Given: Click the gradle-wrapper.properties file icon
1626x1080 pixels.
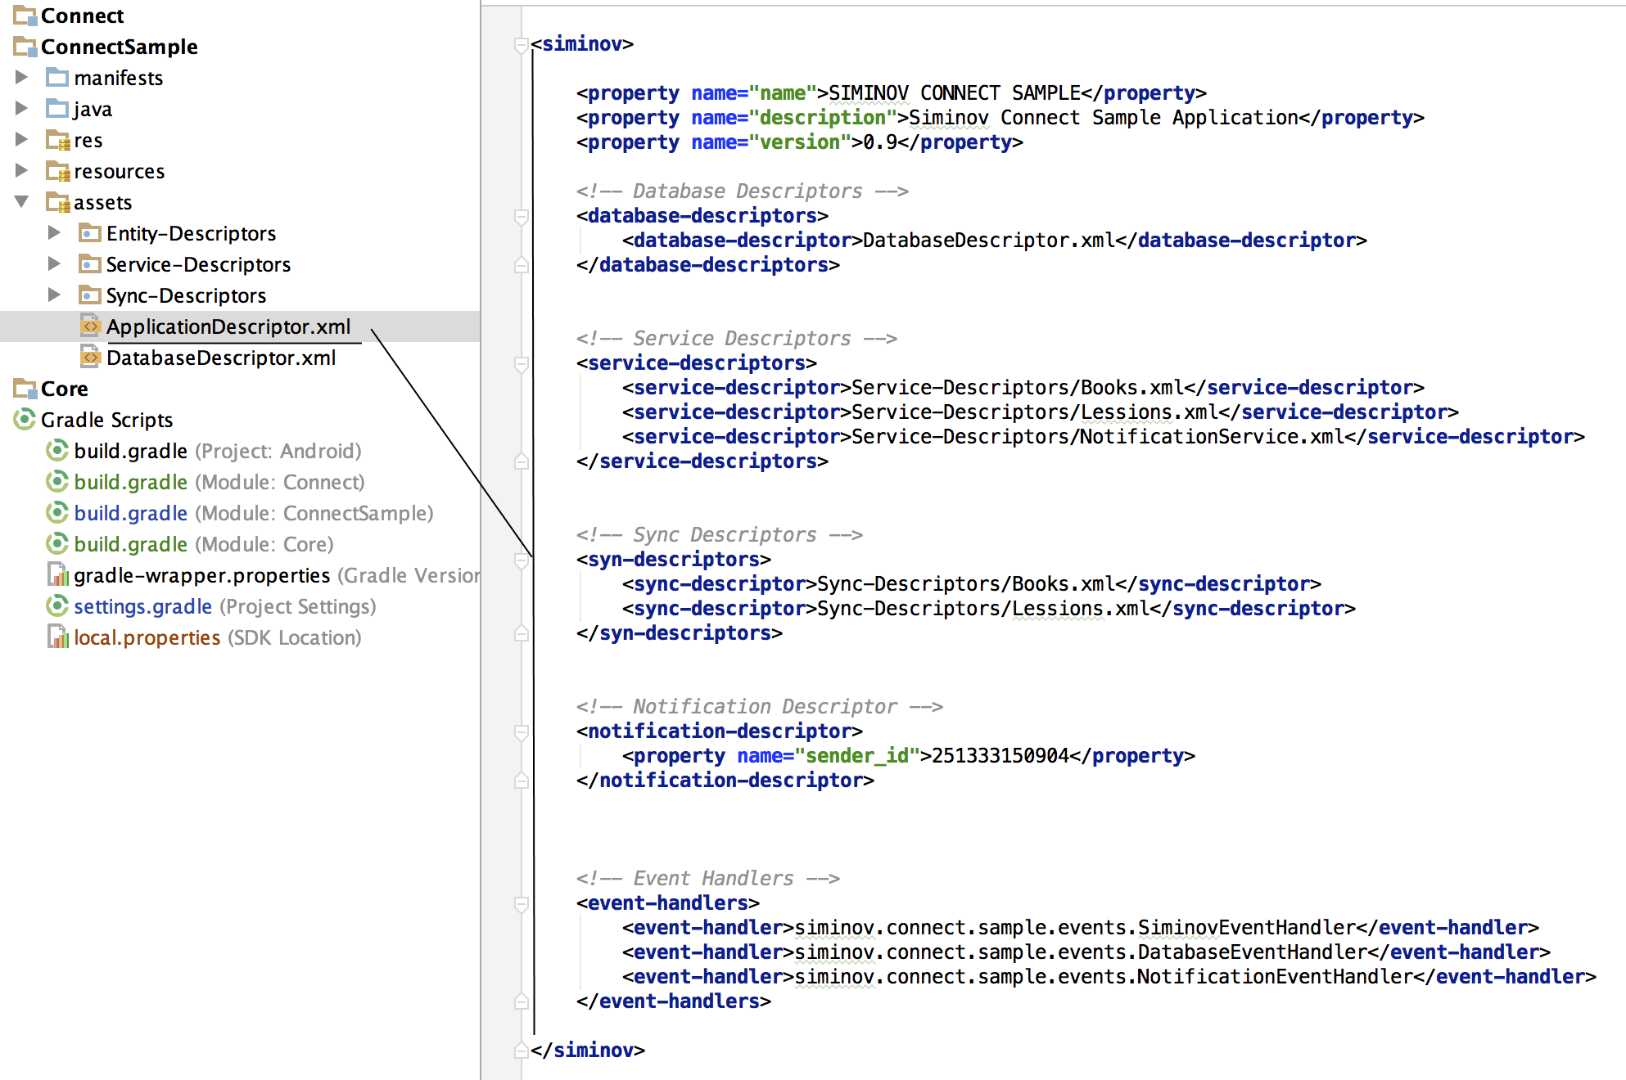Looking at the screenshot, I should coord(57,575).
